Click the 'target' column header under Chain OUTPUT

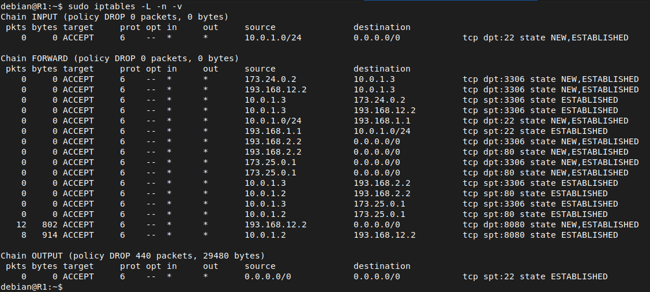(78, 266)
